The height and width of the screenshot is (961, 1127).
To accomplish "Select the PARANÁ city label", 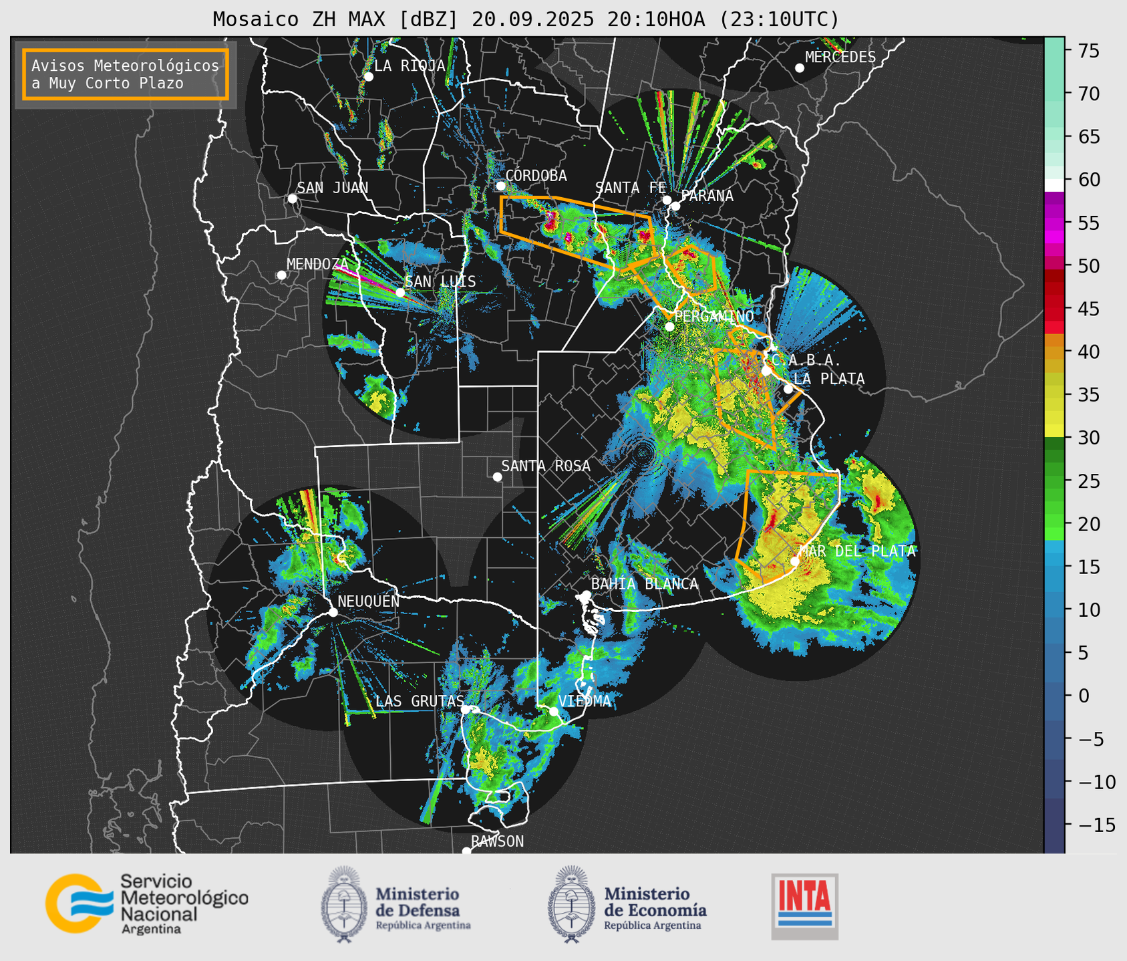I will click(x=707, y=196).
